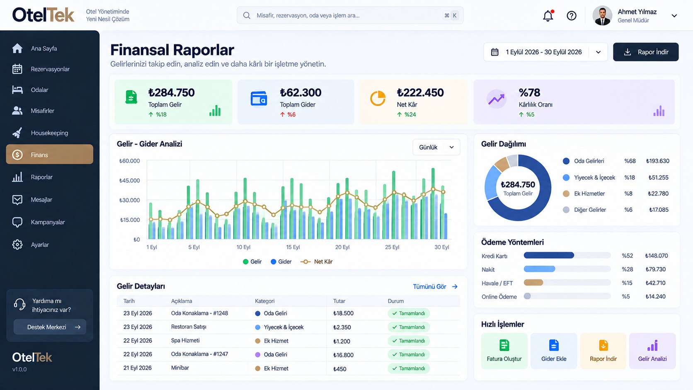Click the Kredi Kartı progress bar

(567, 255)
